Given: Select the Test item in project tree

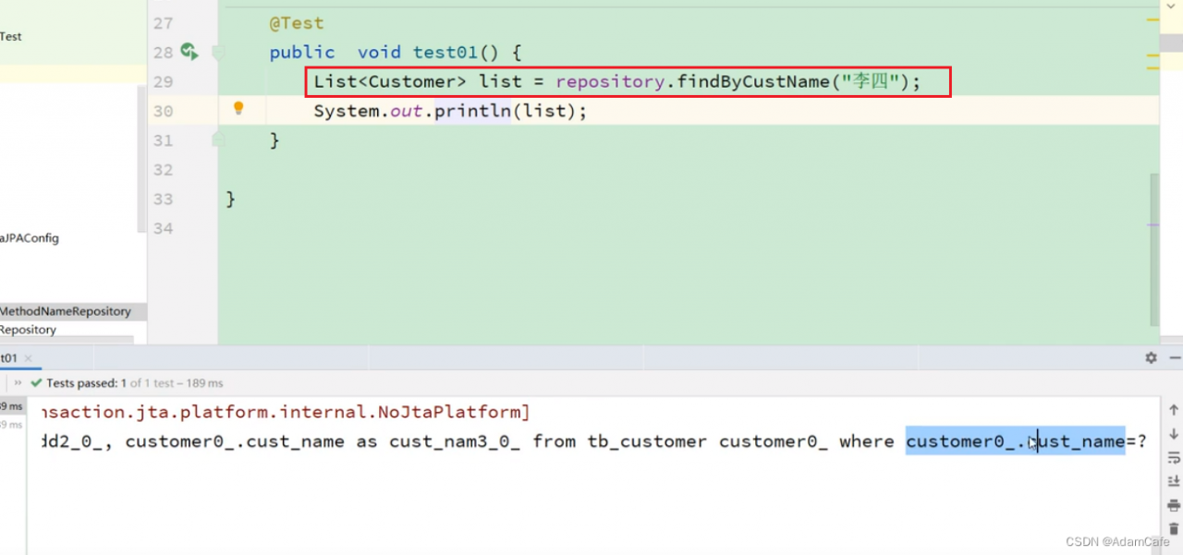Looking at the screenshot, I should [11, 36].
